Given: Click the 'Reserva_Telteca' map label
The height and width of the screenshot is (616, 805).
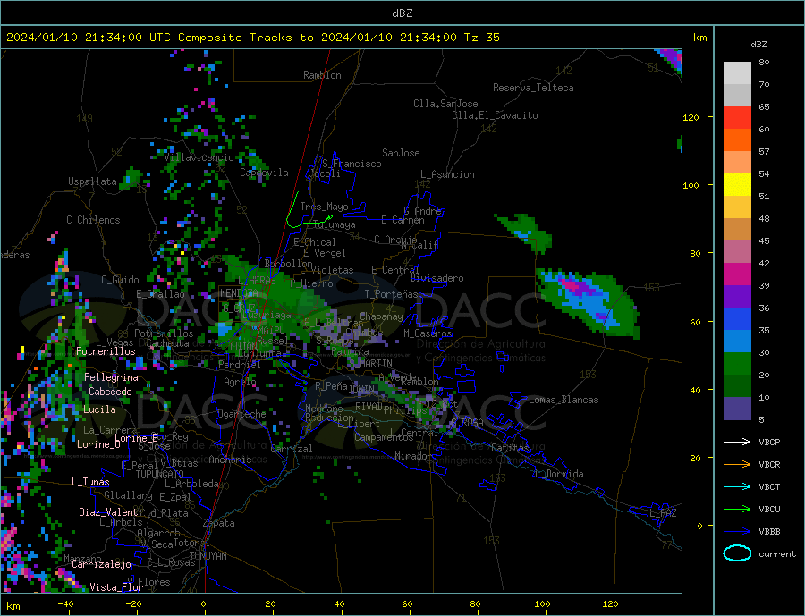Looking at the screenshot, I should pyautogui.click(x=533, y=88).
